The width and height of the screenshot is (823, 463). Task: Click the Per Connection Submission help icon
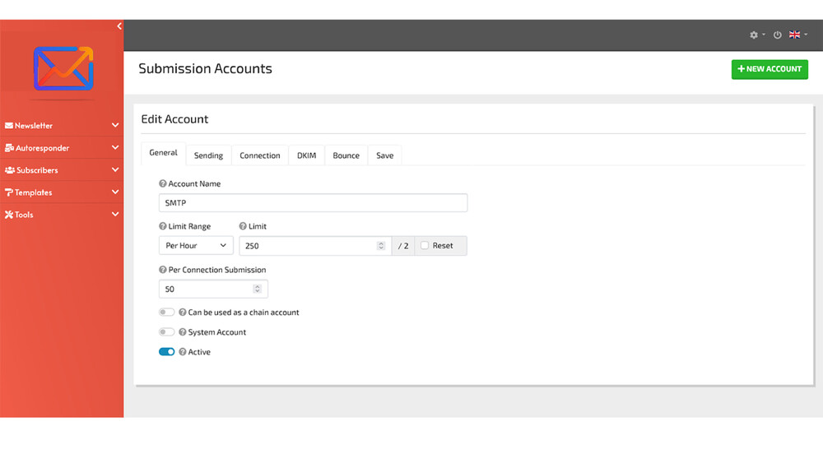[163, 270]
